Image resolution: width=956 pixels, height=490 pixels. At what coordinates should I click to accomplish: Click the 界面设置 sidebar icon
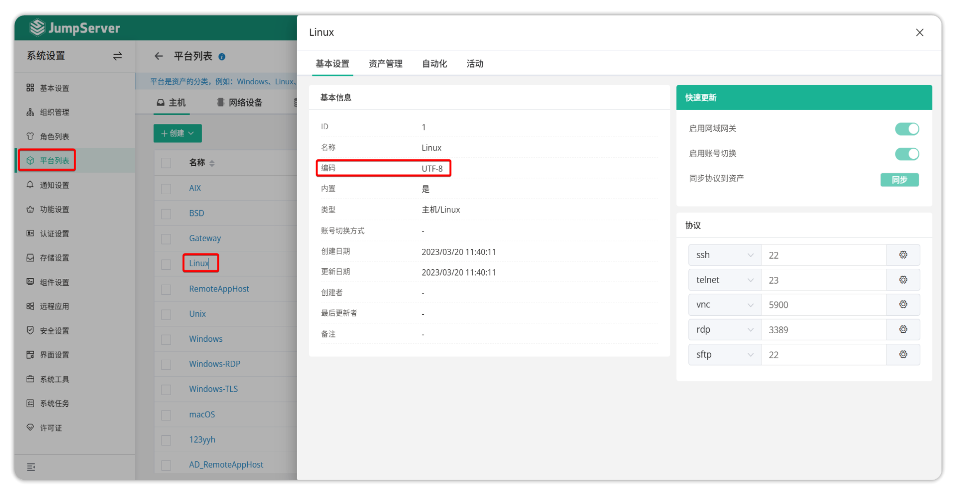pos(30,354)
